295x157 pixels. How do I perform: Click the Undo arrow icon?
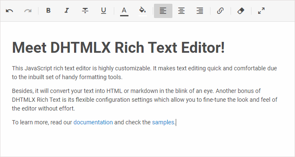[x=9, y=11]
